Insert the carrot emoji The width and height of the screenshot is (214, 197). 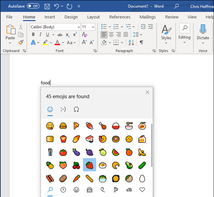[76, 178]
